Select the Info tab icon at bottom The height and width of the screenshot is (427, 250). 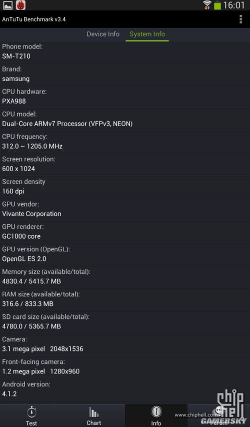coord(156,415)
